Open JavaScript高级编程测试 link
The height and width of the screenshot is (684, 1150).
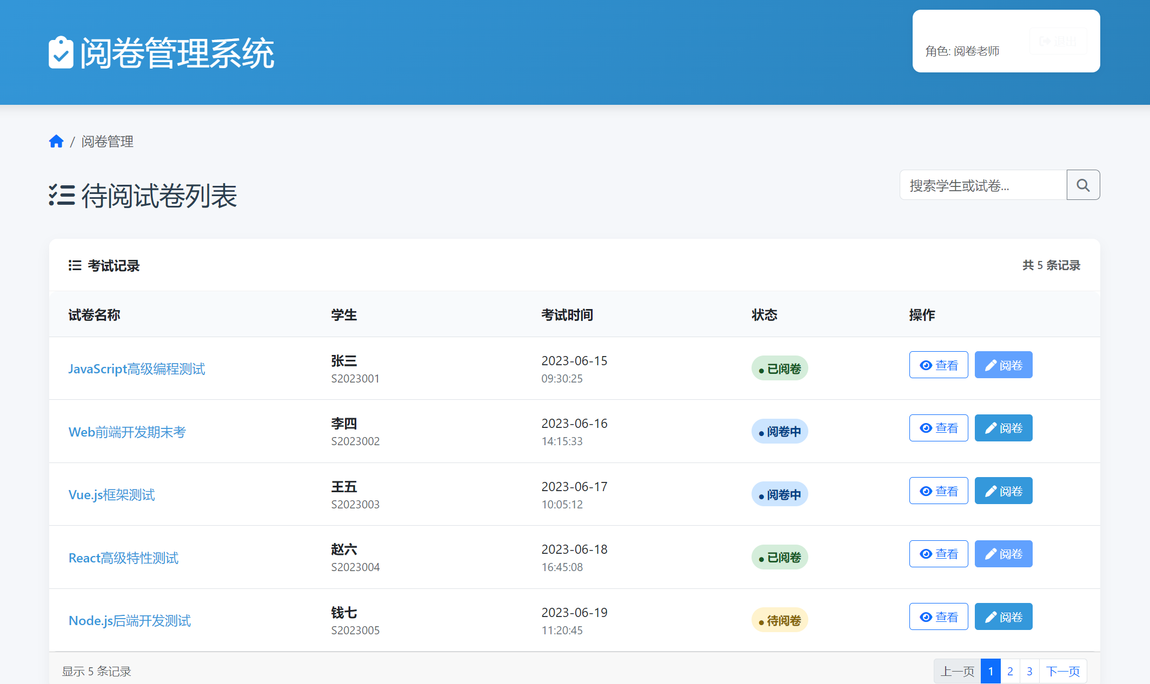coord(137,369)
